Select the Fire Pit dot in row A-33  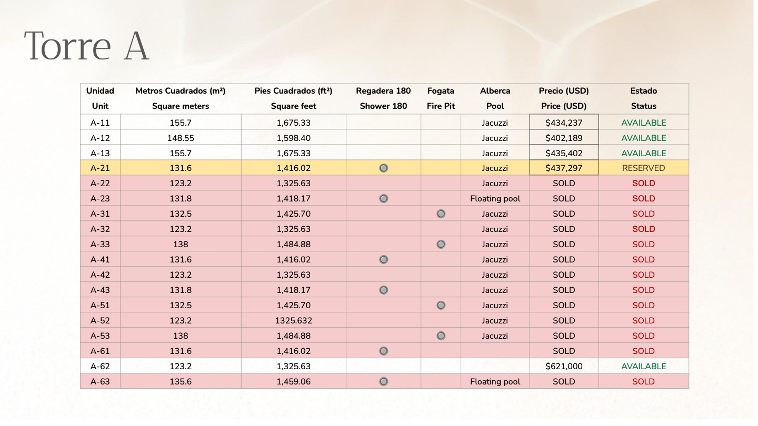[441, 245]
